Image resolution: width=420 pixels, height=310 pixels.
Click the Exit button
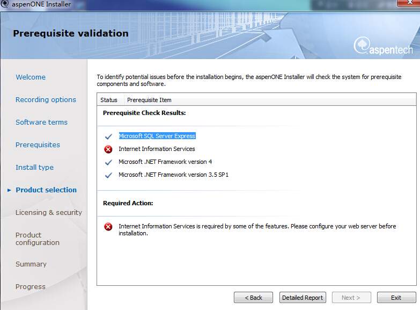coord(396,298)
